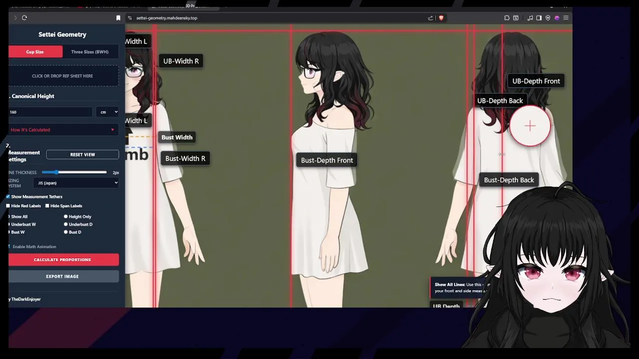The height and width of the screenshot is (359, 639).
Task: Select the Bust D radio option
Action: [x=65, y=232]
